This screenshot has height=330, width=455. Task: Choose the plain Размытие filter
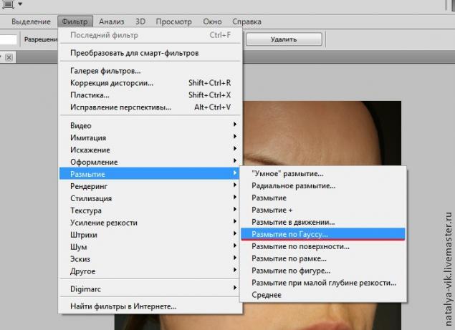323,198
